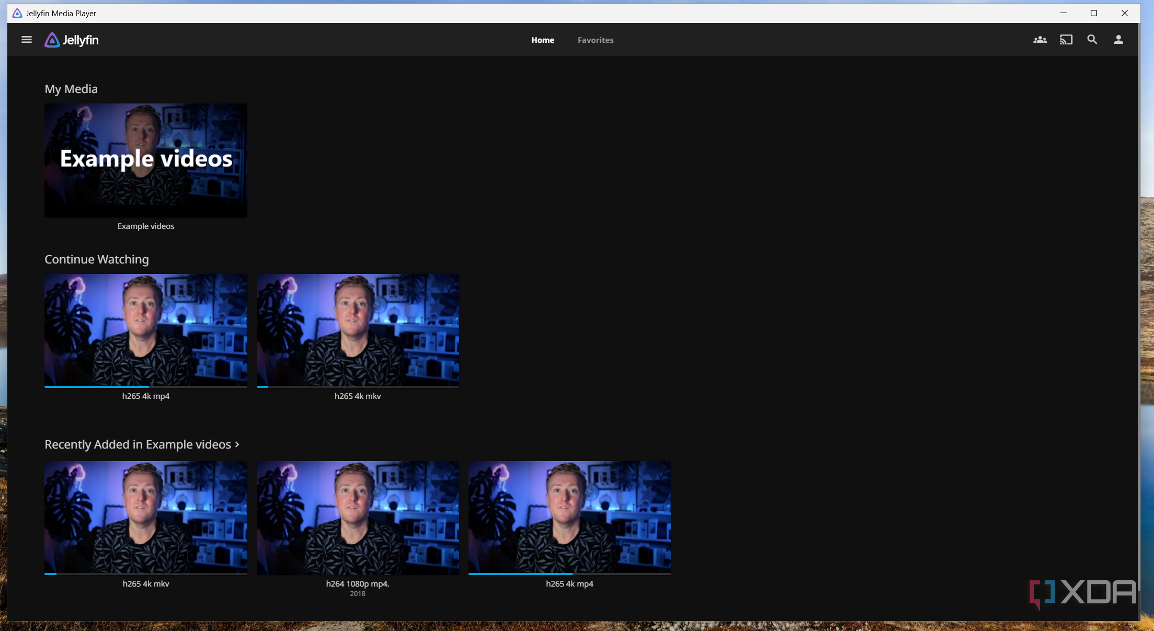This screenshot has width=1154, height=631.
Task: Click the Example videos label under My Media
Action: click(x=146, y=226)
